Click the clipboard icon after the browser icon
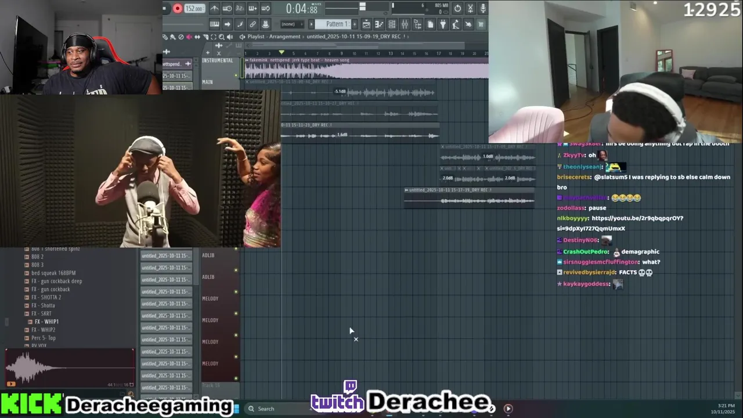The height and width of the screenshot is (418, 743). click(430, 24)
